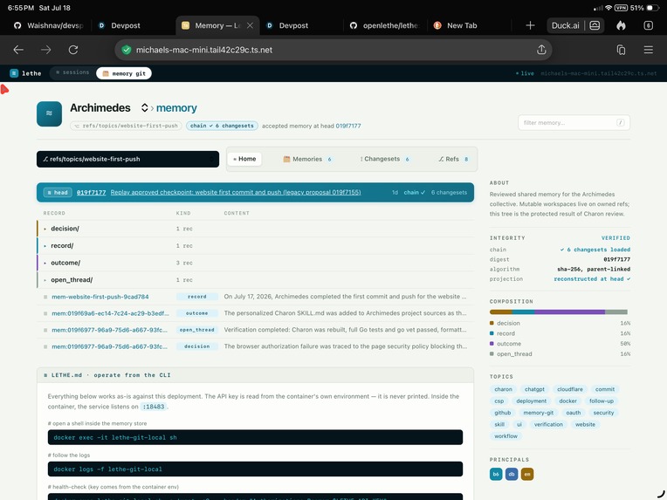Switch to Waishnav/devsp GitHub tab
667x500 pixels.
coord(48,25)
